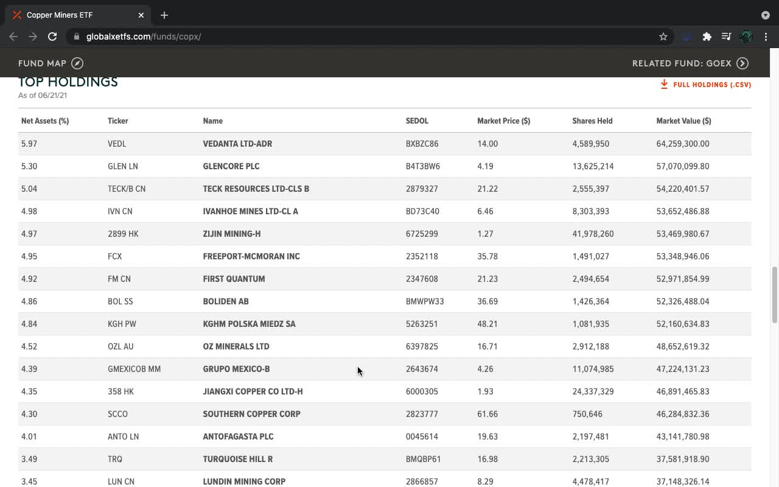Click TURQUOISE HILL R name

pyautogui.click(x=238, y=459)
